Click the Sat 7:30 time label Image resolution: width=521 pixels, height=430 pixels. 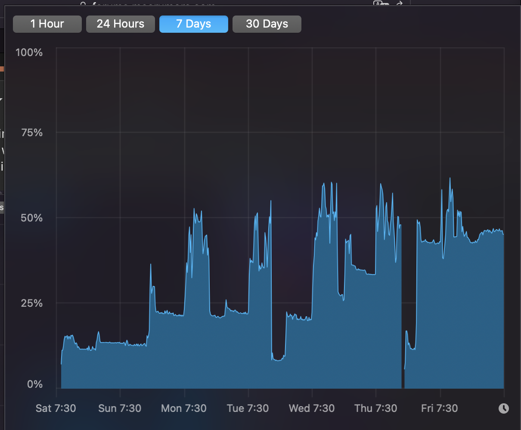click(56, 408)
